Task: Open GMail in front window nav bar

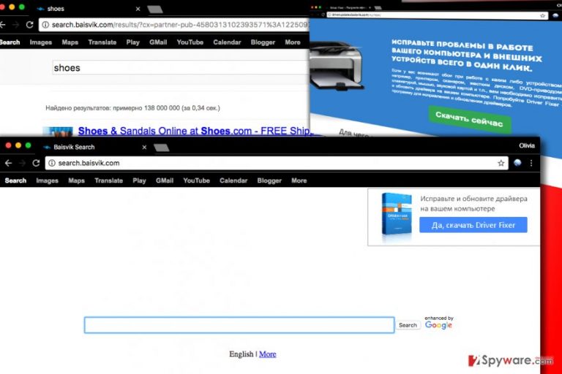Action: click(x=165, y=180)
